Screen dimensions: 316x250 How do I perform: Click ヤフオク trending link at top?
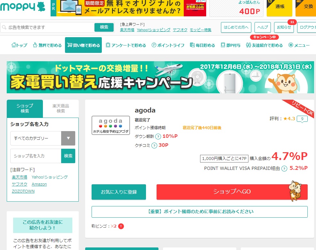[x=180, y=30]
